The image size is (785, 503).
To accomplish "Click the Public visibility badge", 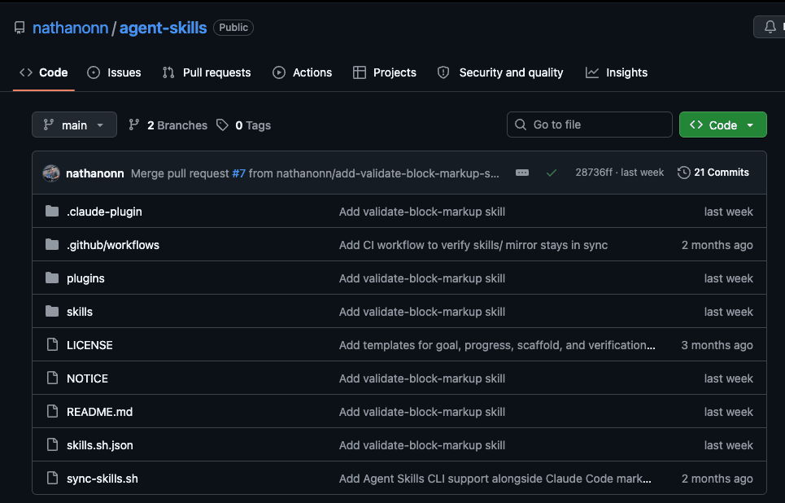I will [x=233, y=28].
